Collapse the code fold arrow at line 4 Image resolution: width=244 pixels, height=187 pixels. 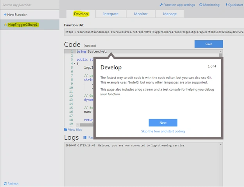[74, 63]
